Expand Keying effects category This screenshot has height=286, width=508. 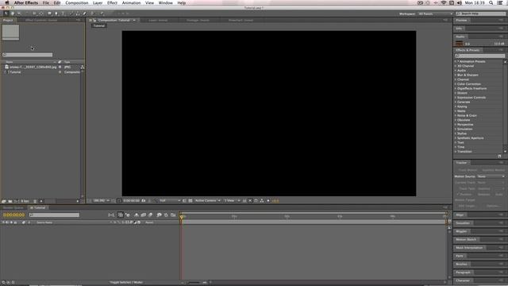point(456,106)
